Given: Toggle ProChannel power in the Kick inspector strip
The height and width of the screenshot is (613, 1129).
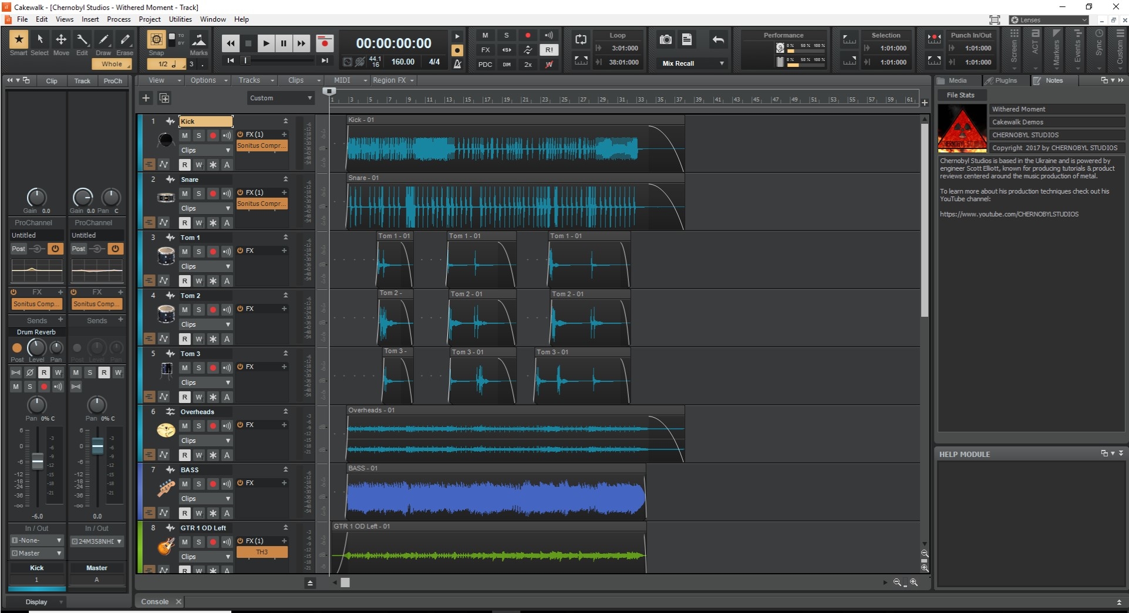Looking at the screenshot, I should click(x=55, y=249).
